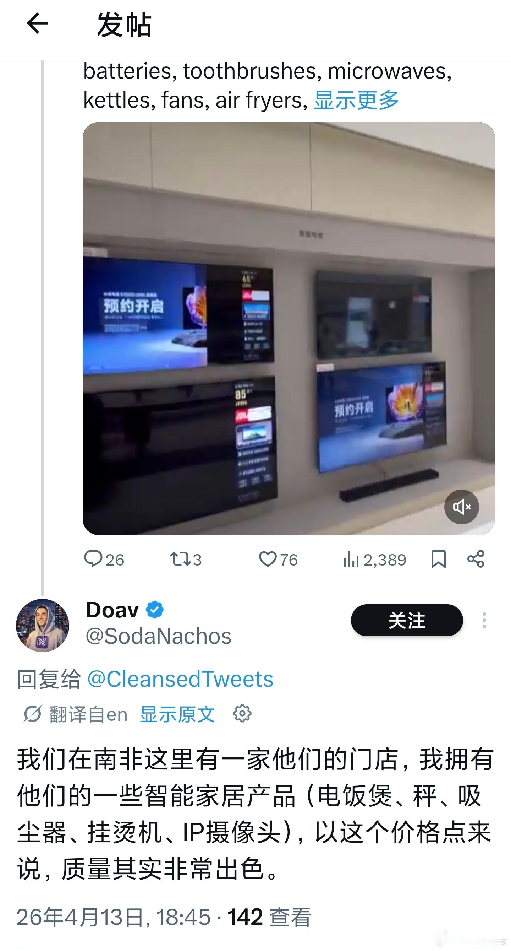Go back with the arrow icon
The height and width of the screenshot is (951, 511).
coord(37,24)
